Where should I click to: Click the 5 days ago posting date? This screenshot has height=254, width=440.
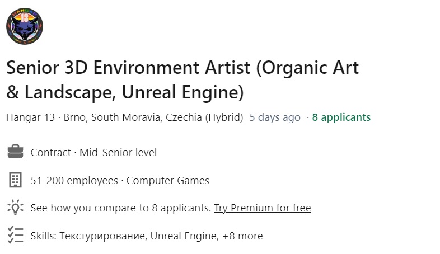point(275,117)
